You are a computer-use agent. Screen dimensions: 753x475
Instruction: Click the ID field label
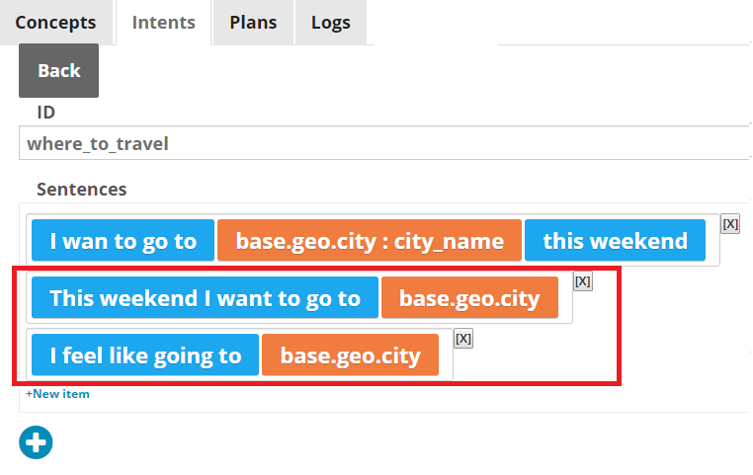[x=46, y=113]
